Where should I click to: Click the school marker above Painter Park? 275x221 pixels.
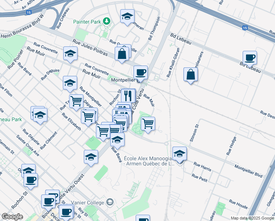[x=128, y=16]
